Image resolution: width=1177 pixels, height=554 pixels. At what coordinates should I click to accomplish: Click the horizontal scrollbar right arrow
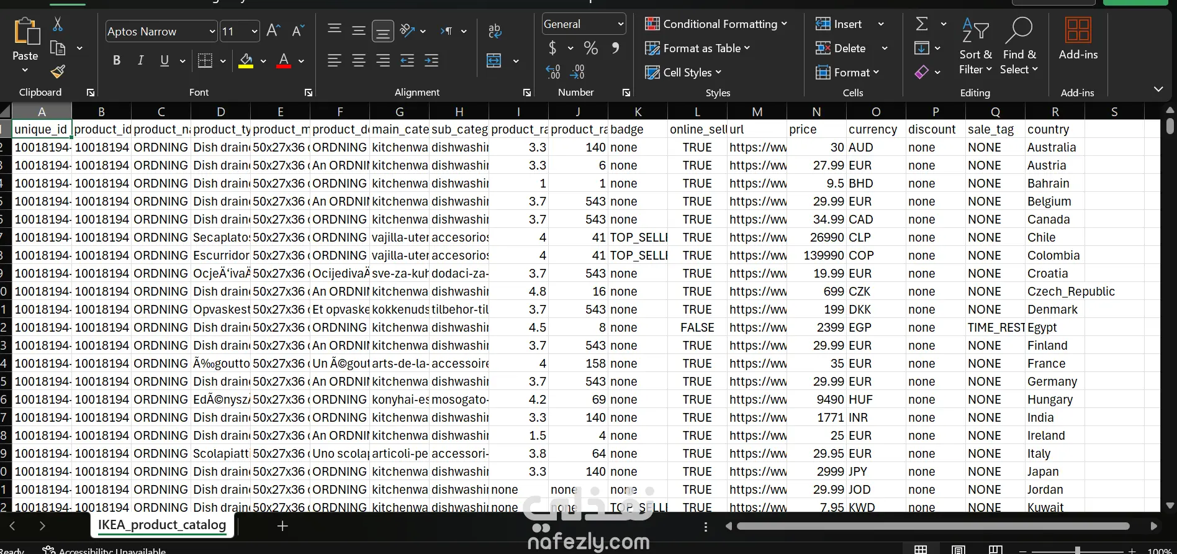[x=1154, y=526]
